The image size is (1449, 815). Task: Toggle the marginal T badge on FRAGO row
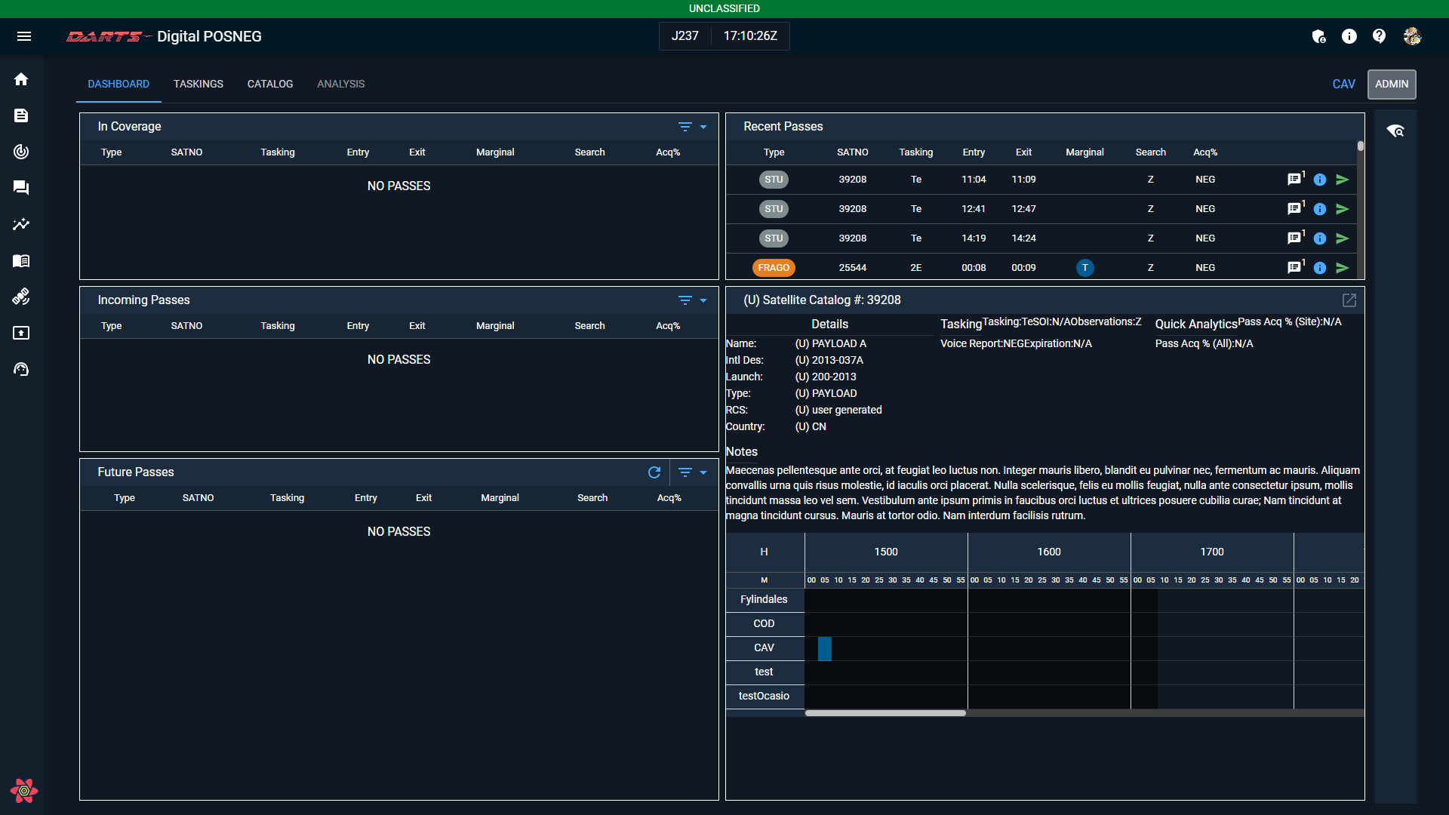[x=1084, y=268]
